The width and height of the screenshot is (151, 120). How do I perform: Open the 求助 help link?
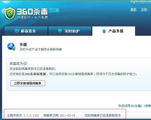click(x=144, y=10)
